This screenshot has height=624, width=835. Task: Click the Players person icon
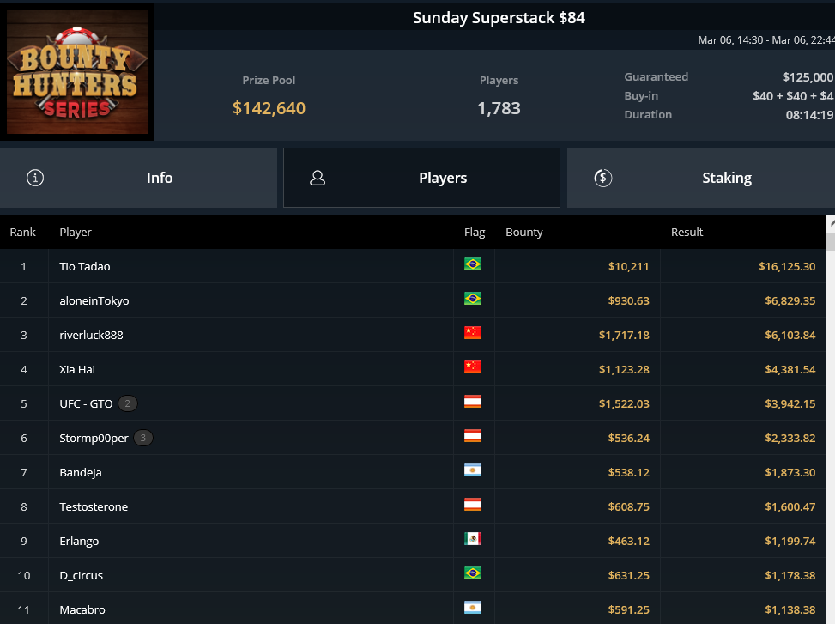[318, 178]
